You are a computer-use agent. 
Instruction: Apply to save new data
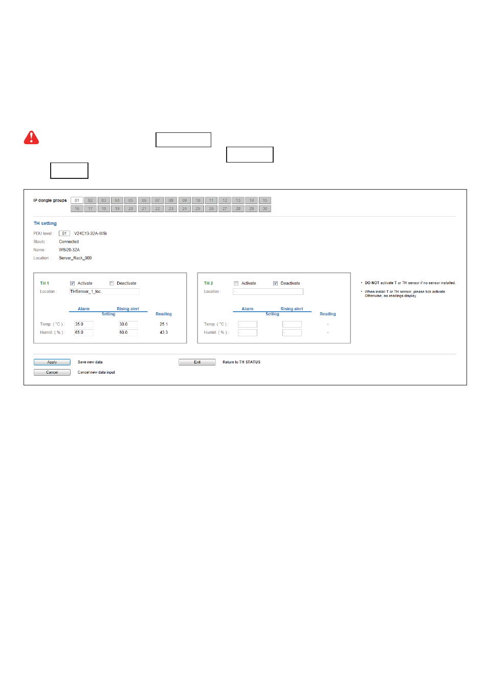coord(52,362)
